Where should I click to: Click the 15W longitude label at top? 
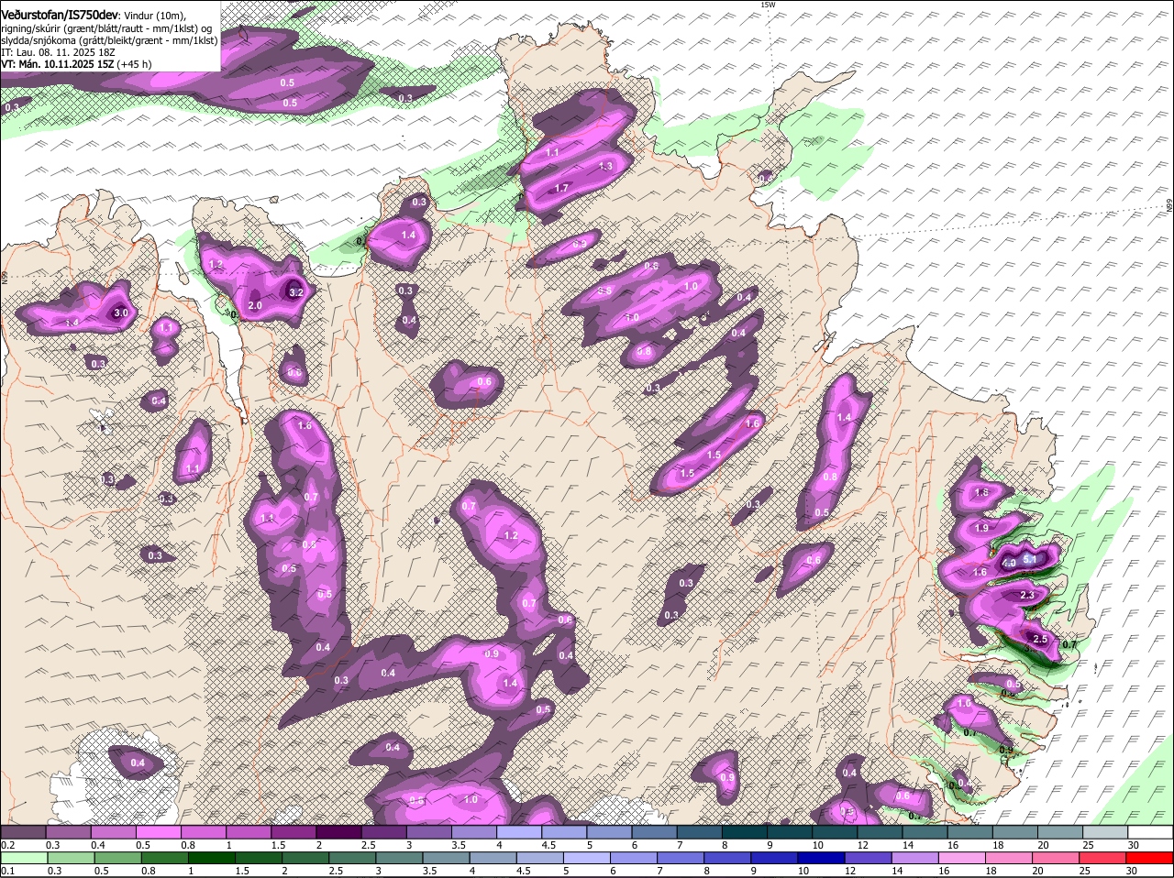coord(768,5)
